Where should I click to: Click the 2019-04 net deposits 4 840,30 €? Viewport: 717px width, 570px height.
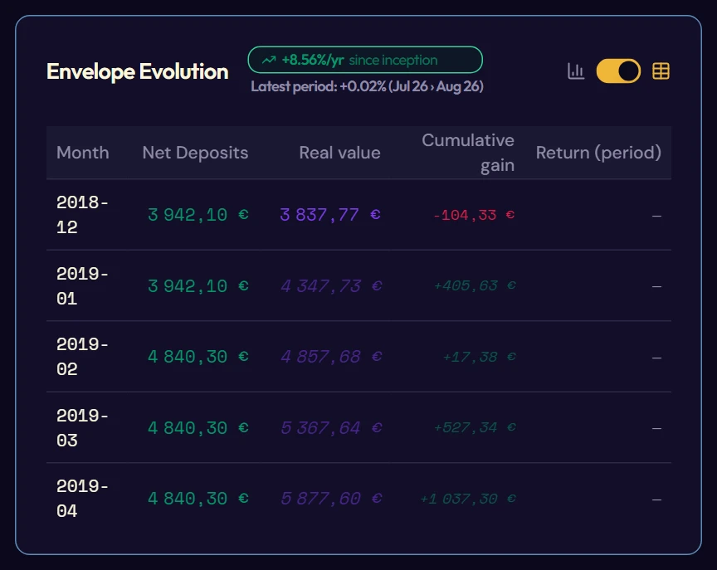198,499
